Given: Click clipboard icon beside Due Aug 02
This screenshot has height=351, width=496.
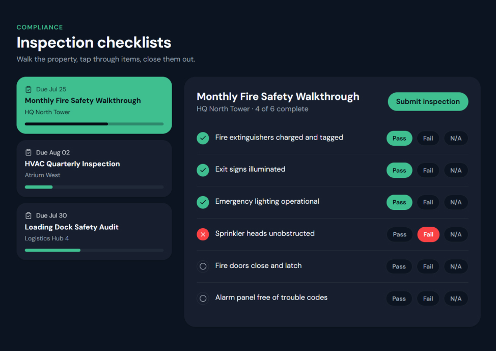Looking at the screenshot, I should (29, 152).
